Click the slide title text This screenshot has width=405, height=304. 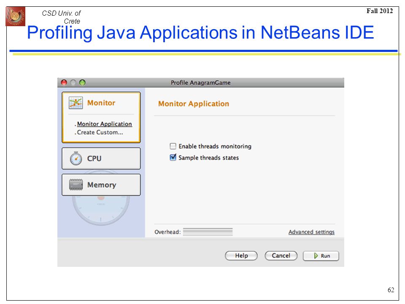coord(200,33)
